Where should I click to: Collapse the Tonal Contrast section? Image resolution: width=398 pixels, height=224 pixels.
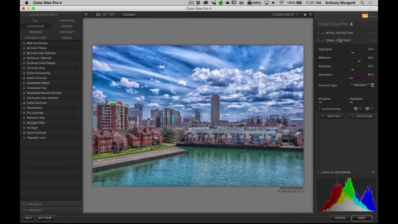[318, 40]
